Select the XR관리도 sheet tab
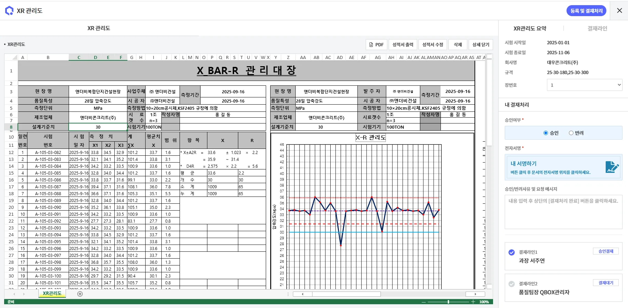This screenshot has width=628, height=308. click(x=52, y=294)
